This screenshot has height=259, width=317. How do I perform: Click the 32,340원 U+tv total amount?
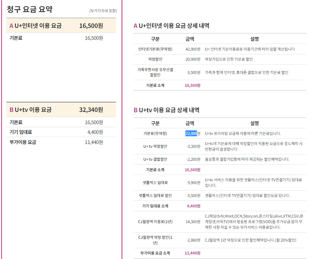pyautogui.click(x=91, y=110)
